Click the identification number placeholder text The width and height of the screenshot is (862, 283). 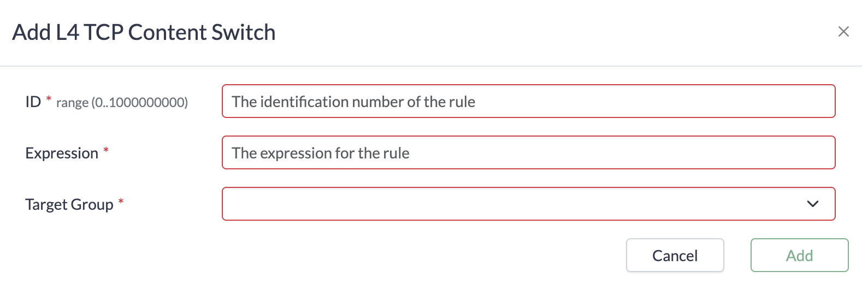coord(353,102)
